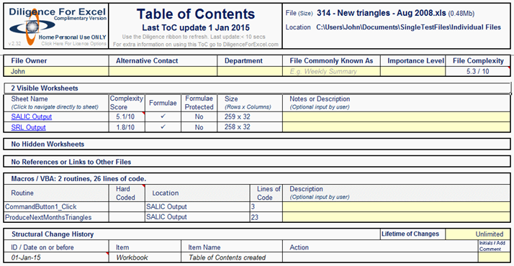Select the Importance Level input cell
The width and height of the screenshot is (514, 266).
click(412, 71)
